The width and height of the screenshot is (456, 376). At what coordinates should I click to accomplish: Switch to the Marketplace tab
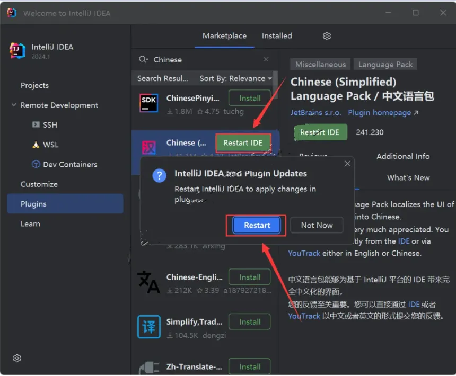(224, 36)
